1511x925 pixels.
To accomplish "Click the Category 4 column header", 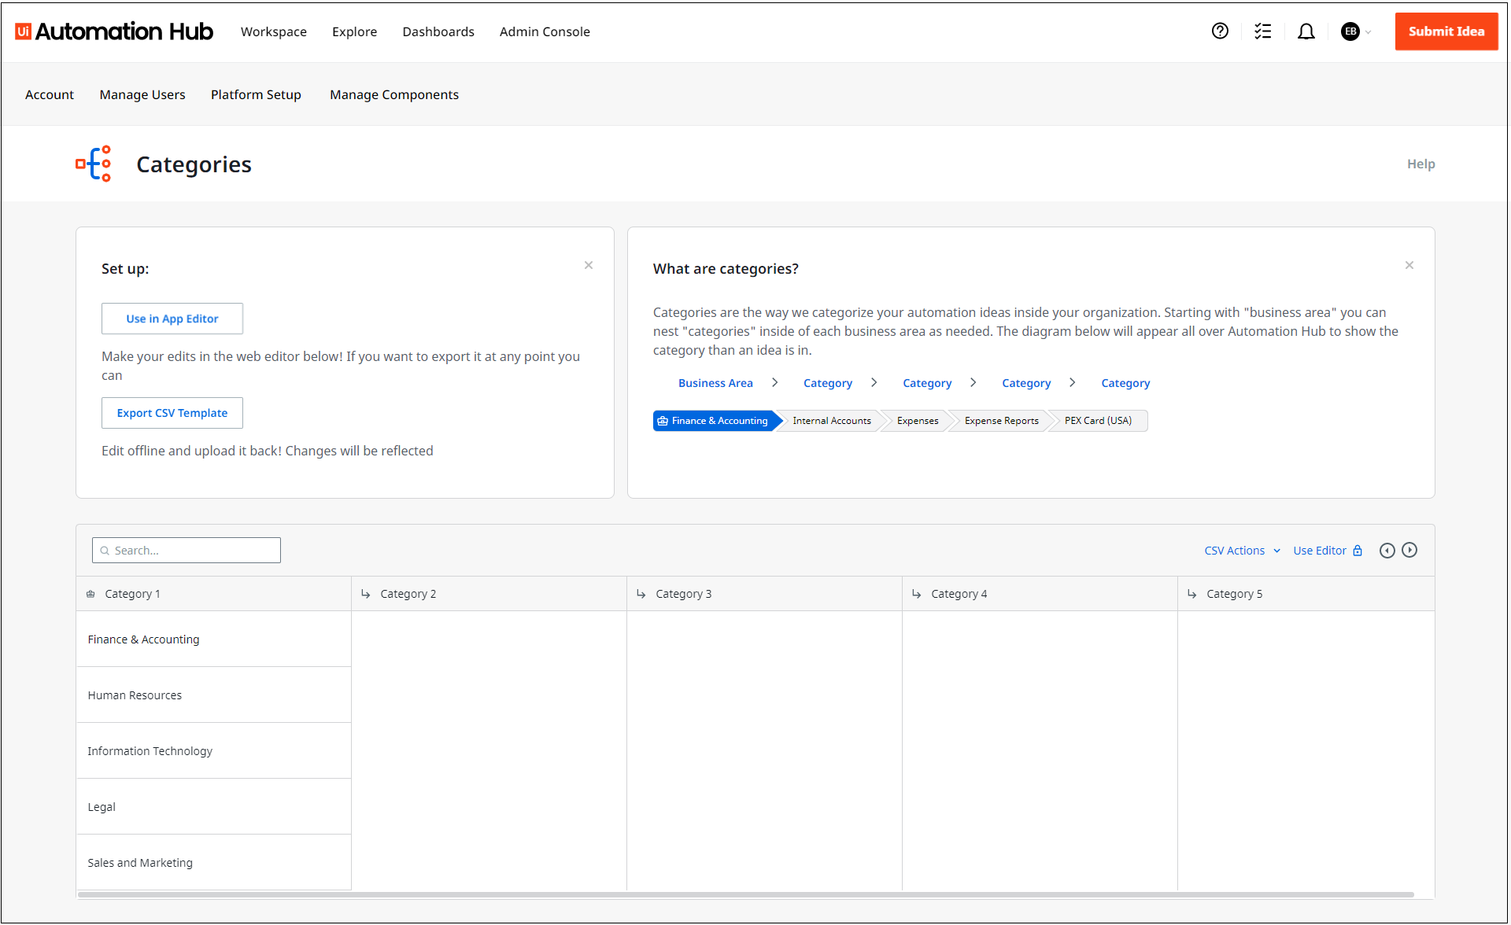I will pos(1040,594).
